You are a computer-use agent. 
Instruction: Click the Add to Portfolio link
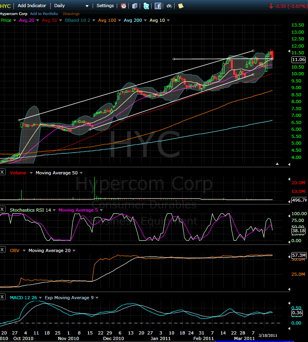click(x=44, y=14)
